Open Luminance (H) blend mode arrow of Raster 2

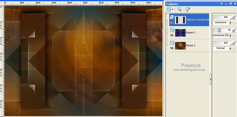tap(230, 35)
